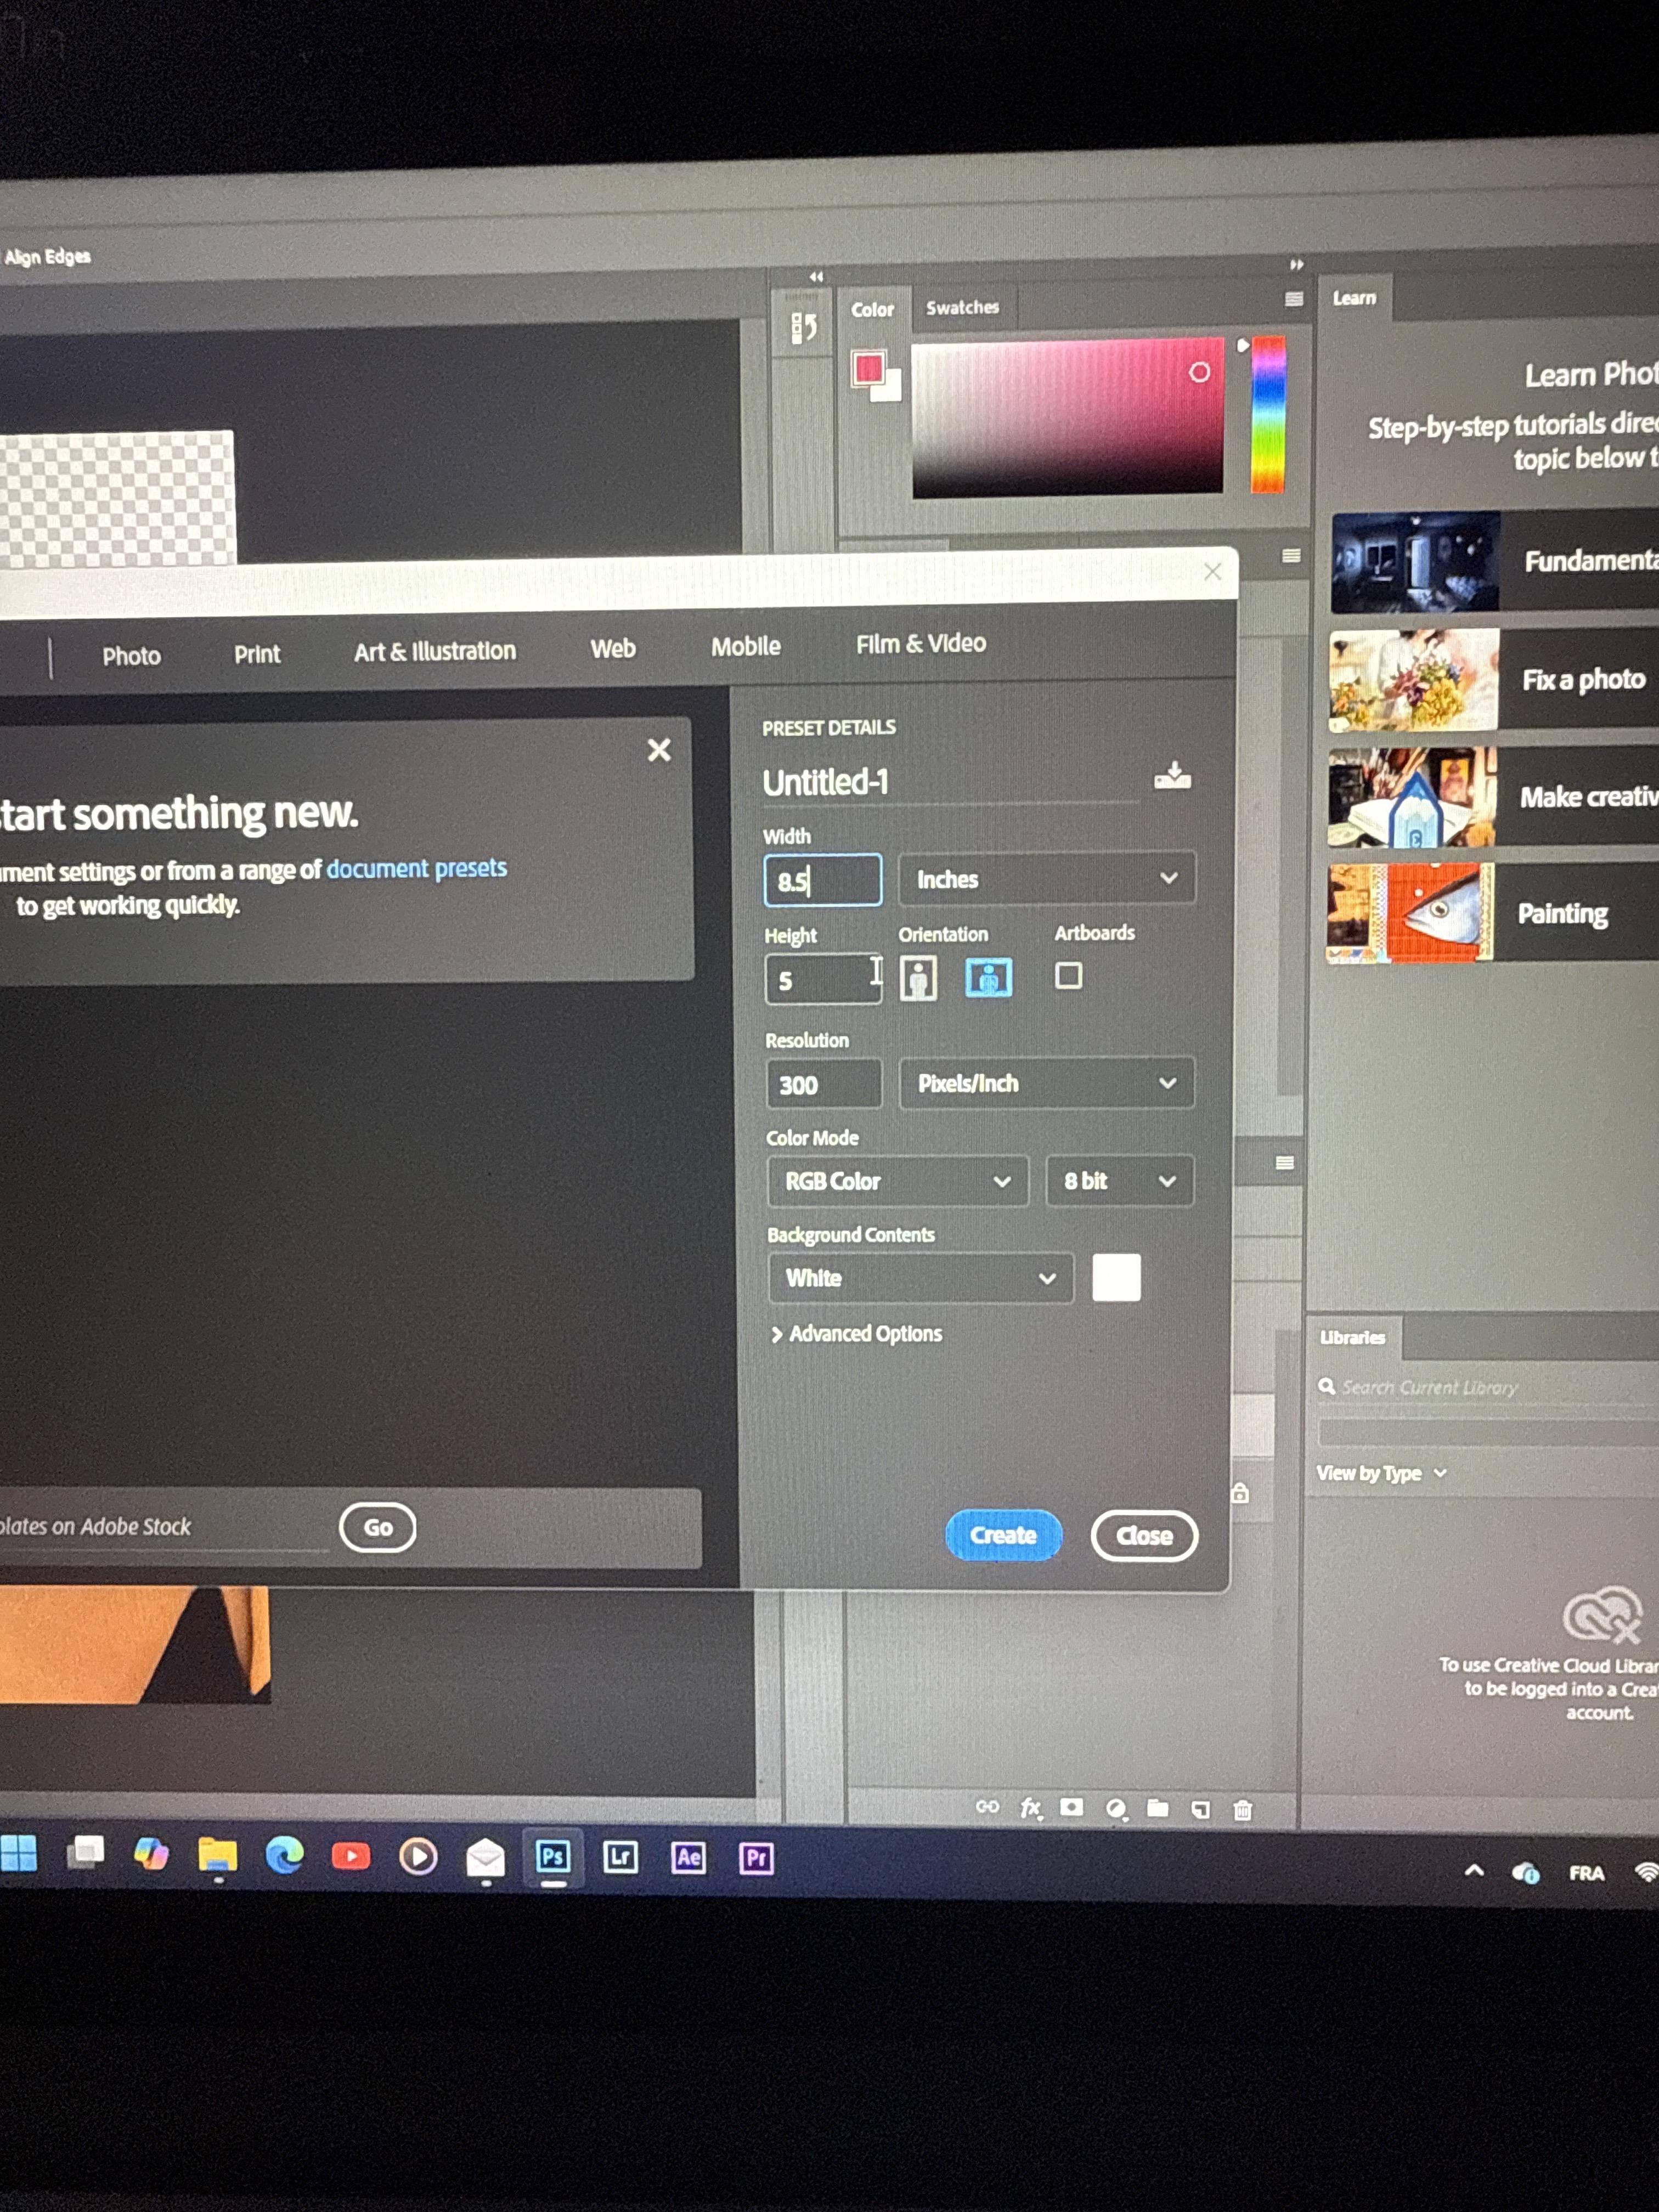Image resolution: width=1659 pixels, height=2212 pixels.
Task: Open the Inches unit dropdown
Action: point(1046,879)
